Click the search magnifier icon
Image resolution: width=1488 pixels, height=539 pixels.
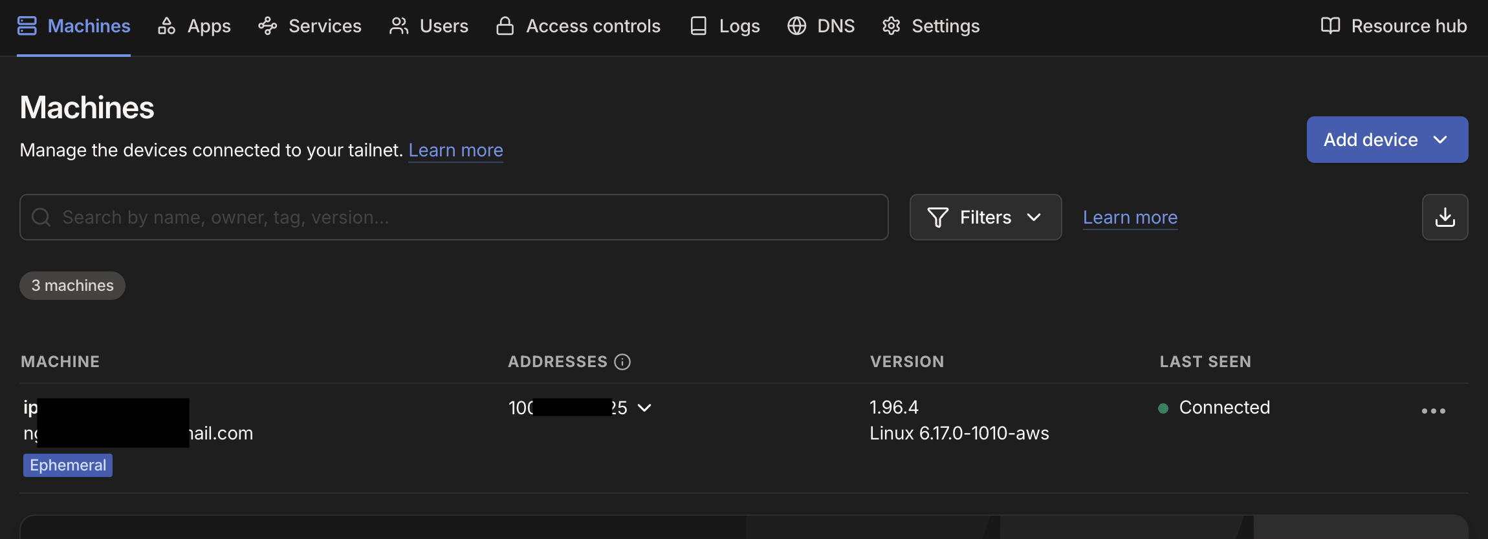41,217
